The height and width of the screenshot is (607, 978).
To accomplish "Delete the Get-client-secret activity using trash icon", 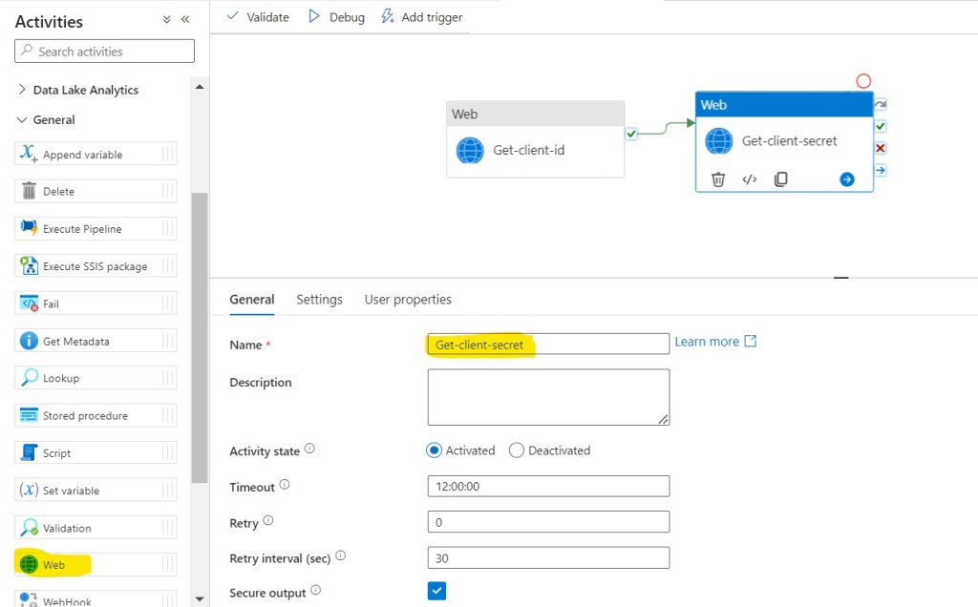I will [x=718, y=179].
